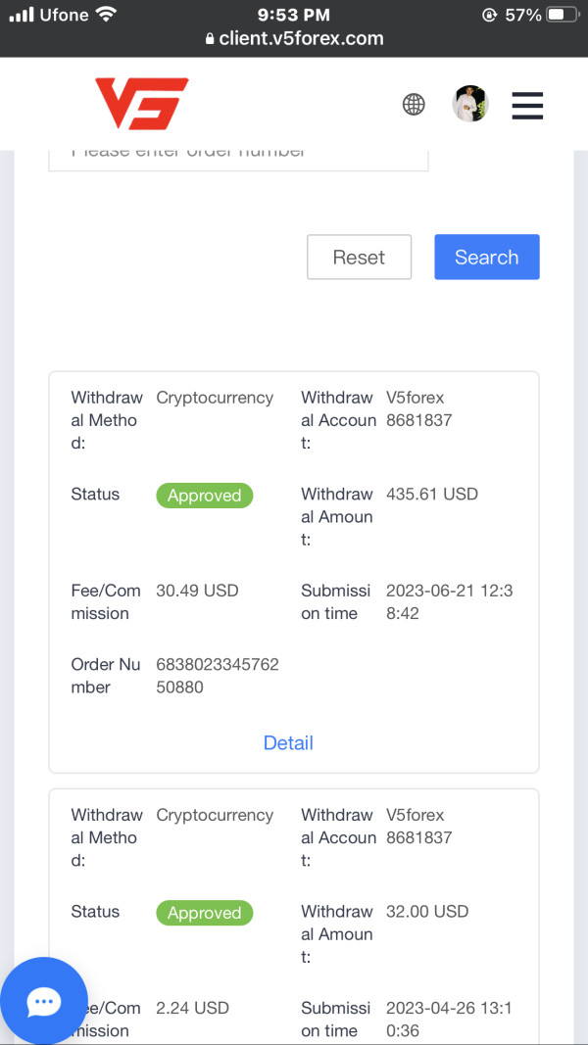Tap the 9:53 PM clock in the status bar

294,15
